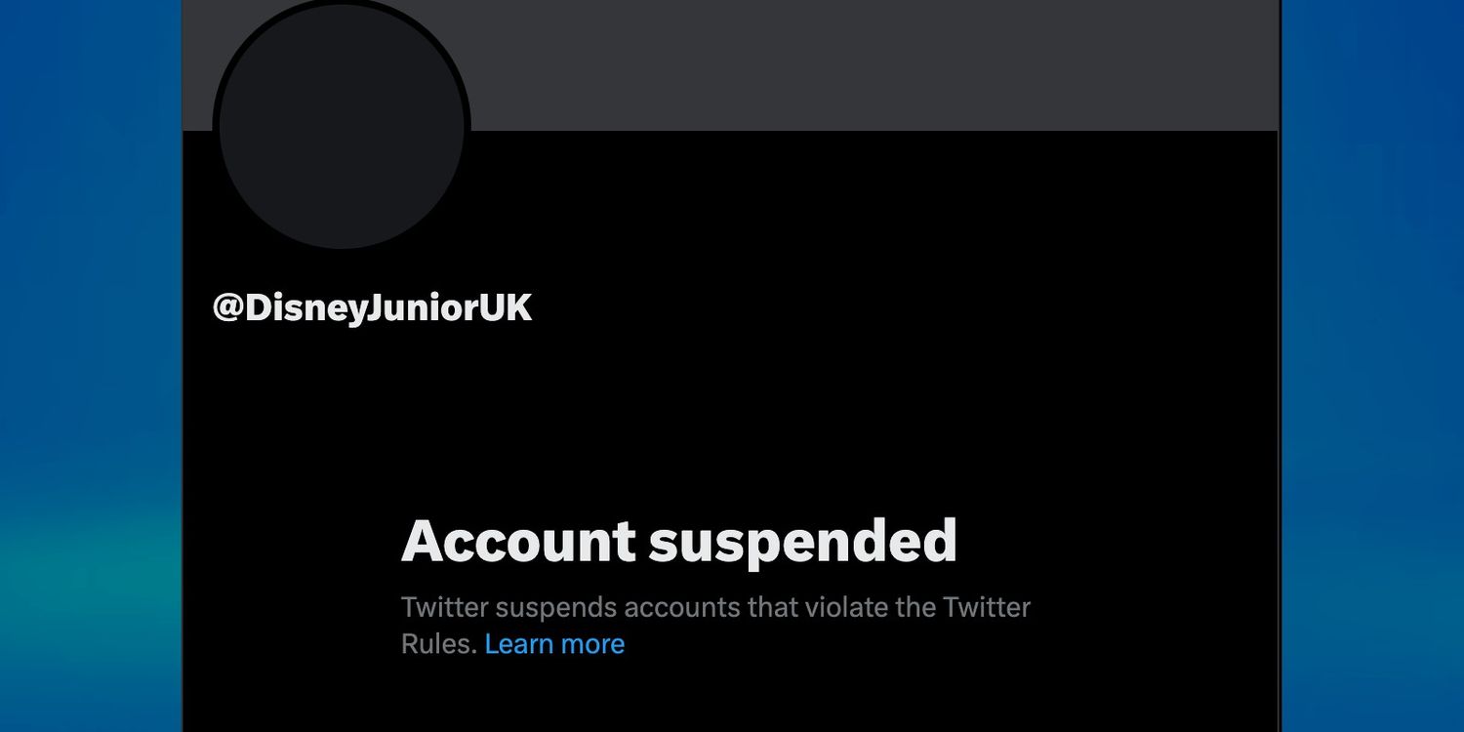Click the word "accounts" in the description

682,607
